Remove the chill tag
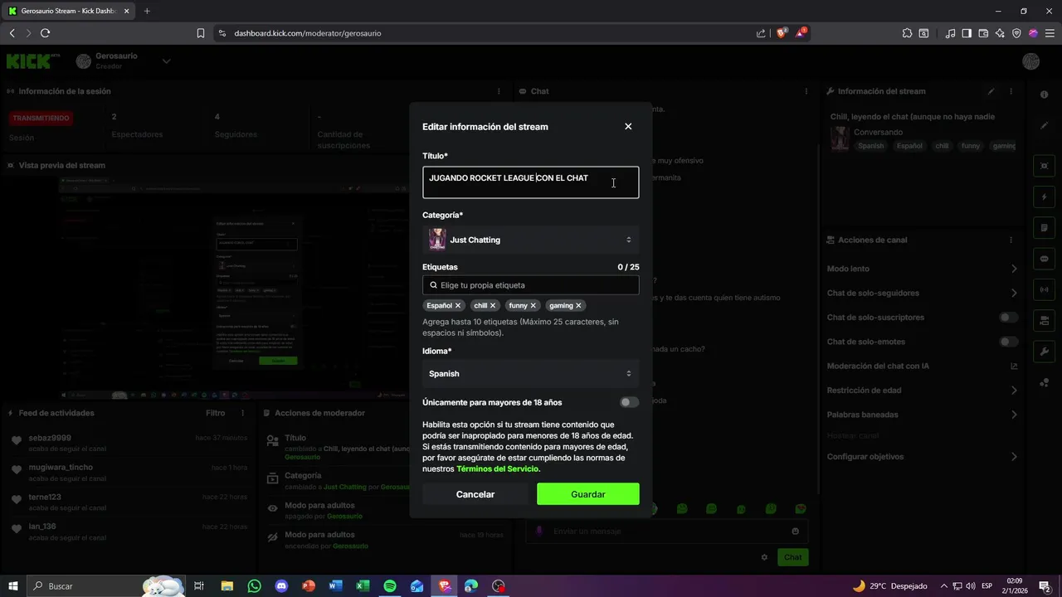Screen dimensions: 1062x597 coord(492,306)
